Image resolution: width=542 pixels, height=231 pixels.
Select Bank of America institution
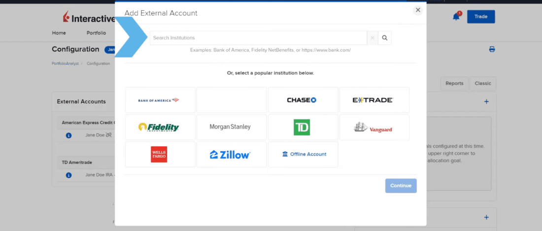(x=160, y=100)
